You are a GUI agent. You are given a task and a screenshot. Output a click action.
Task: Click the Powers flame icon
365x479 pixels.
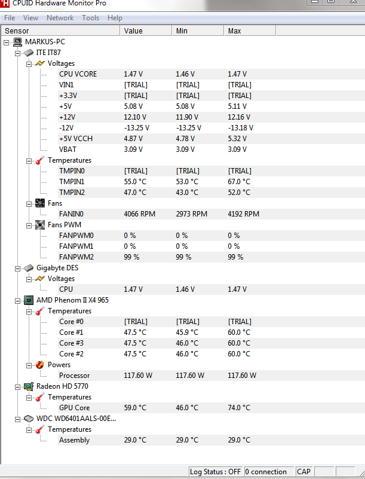click(x=40, y=365)
